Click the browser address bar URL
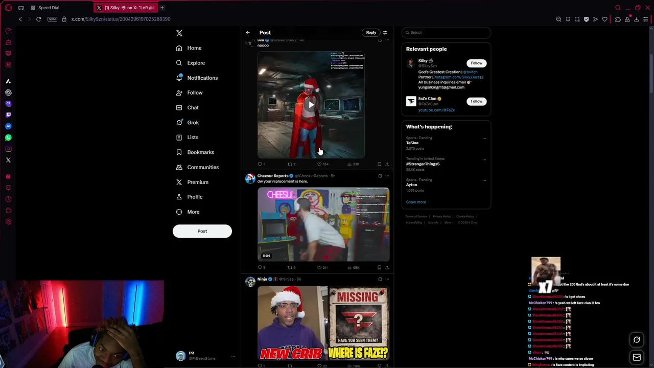The image size is (654, 368). click(x=121, y=19)
